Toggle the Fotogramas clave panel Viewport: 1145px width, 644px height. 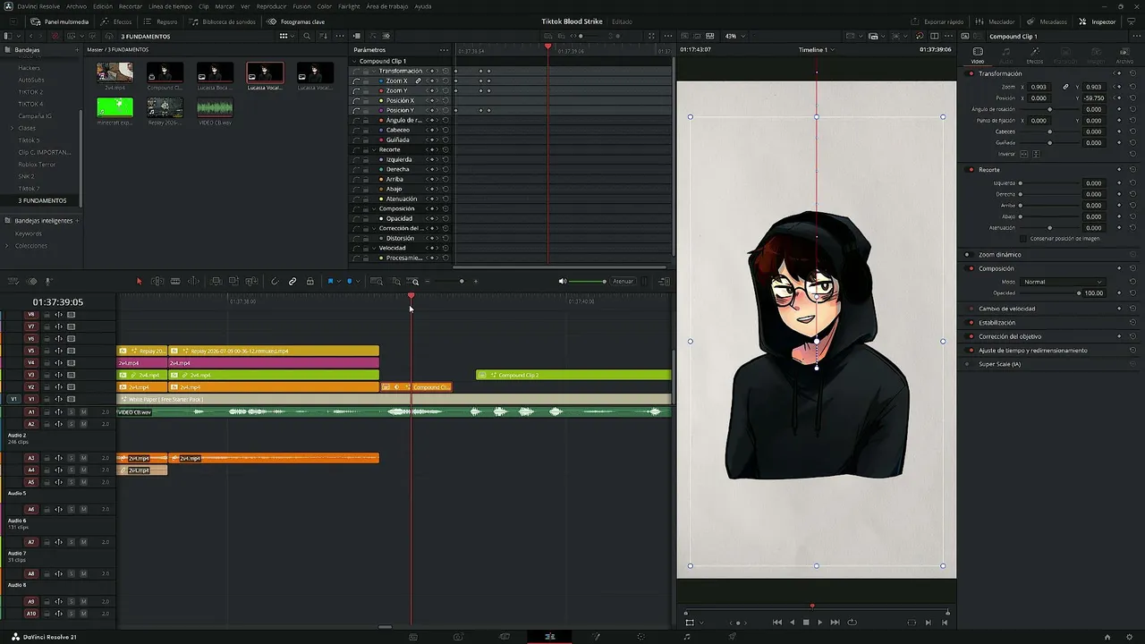click(296, 21)
